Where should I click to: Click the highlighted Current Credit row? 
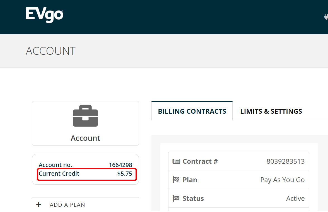click(87, 173)
